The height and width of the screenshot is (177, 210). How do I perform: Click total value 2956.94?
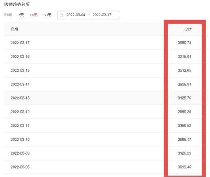pyautogui.click(x=184, y=84)
